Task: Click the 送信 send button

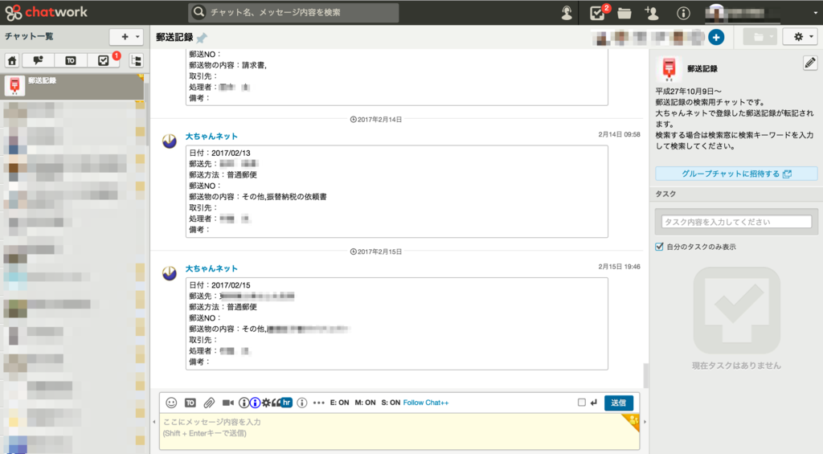Action: pyautogui.click(x=618, y=403)
